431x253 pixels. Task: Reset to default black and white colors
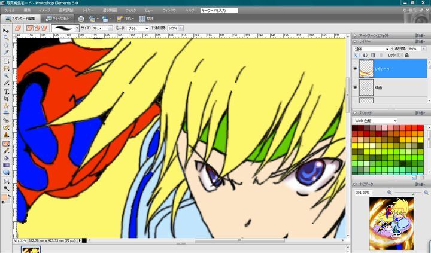click(x=3, y=202)
